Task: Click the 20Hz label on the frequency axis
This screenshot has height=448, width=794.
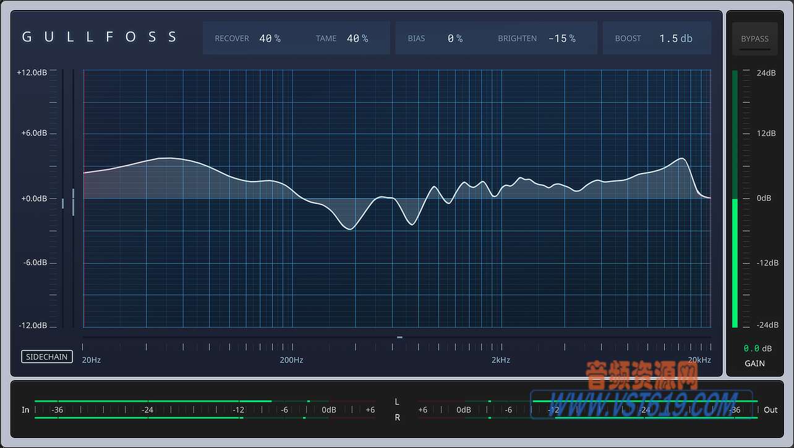Action: 91,360
